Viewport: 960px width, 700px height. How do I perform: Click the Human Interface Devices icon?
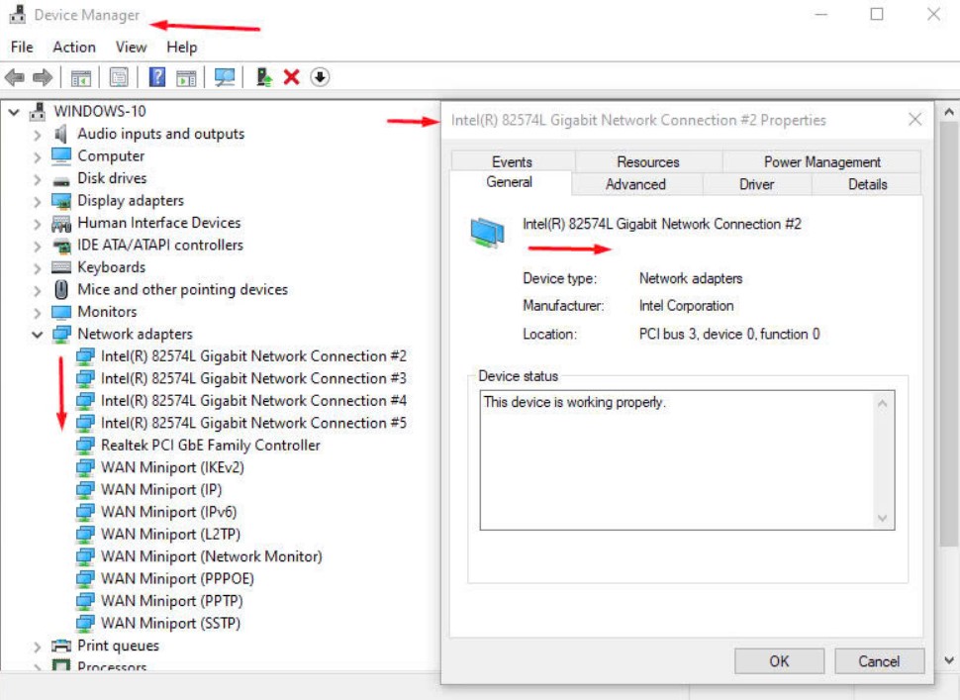point(61,223)
